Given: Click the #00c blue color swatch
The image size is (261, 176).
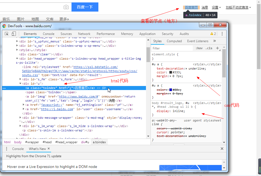Looking at the screenshot, I should [170, 90].
